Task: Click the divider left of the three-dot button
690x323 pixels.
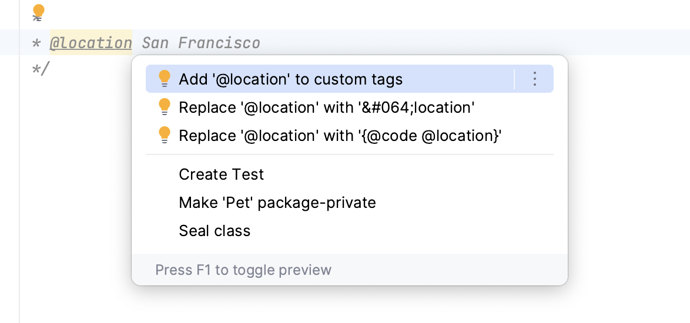Action: [x=514, y=79]
